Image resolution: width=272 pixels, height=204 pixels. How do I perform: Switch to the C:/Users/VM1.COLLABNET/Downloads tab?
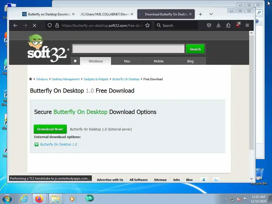click(x=105, y=14)
